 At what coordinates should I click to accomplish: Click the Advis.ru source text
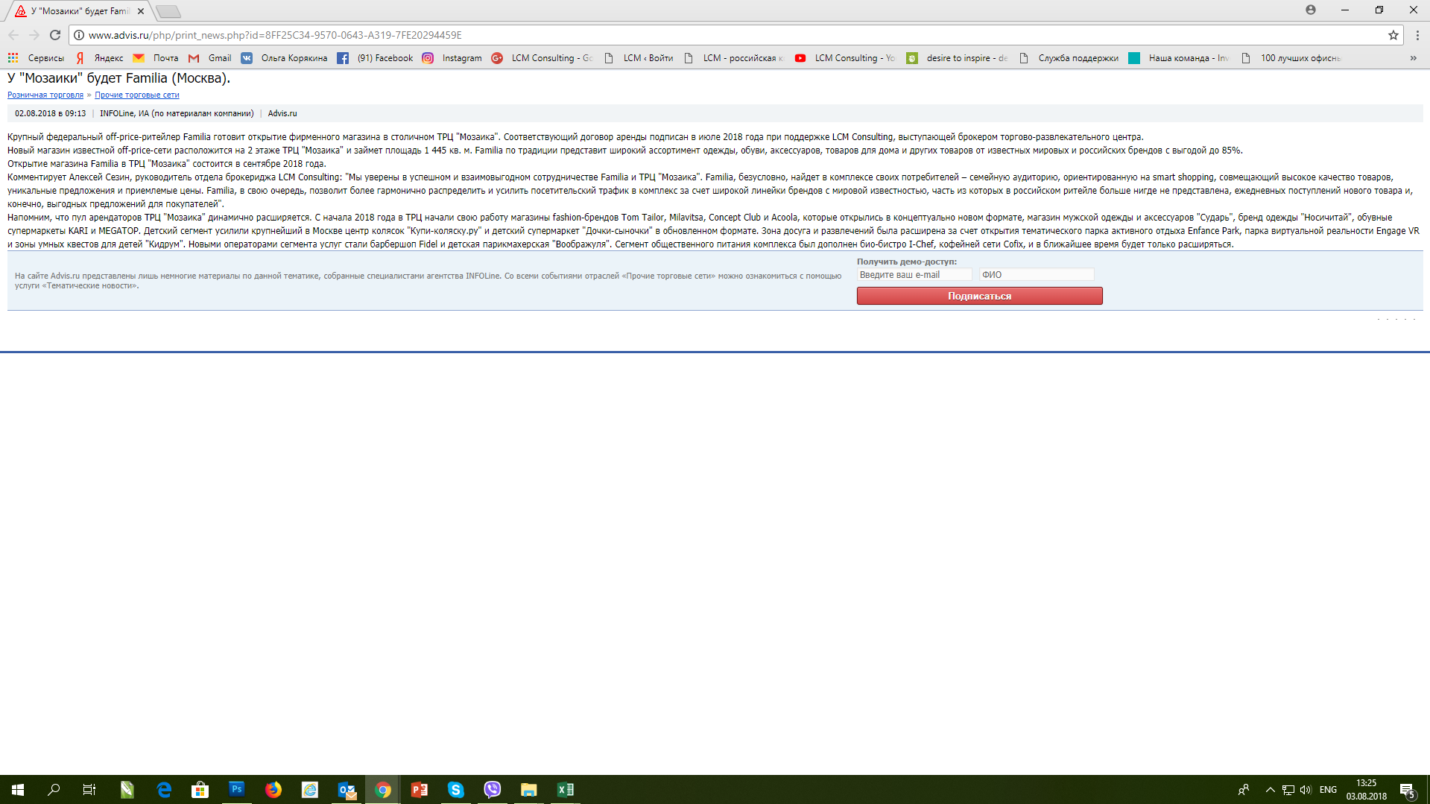[x=282, y=114]
